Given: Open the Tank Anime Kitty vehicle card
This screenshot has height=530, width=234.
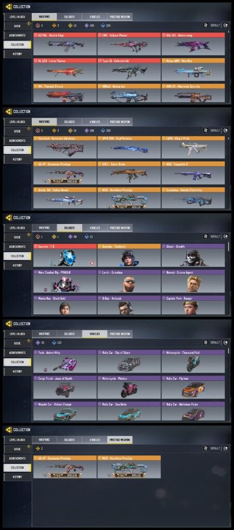Looking at the screenshot, I should tap(64, 362).
